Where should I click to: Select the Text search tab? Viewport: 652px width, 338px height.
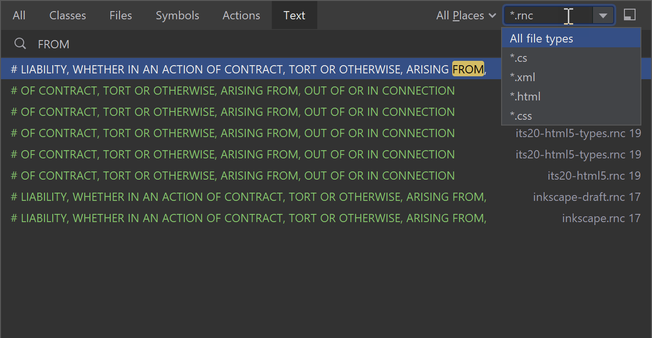click(294, 15)
